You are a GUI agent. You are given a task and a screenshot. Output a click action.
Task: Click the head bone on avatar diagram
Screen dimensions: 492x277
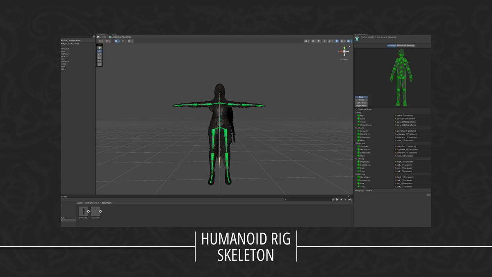tap(401, 53)
